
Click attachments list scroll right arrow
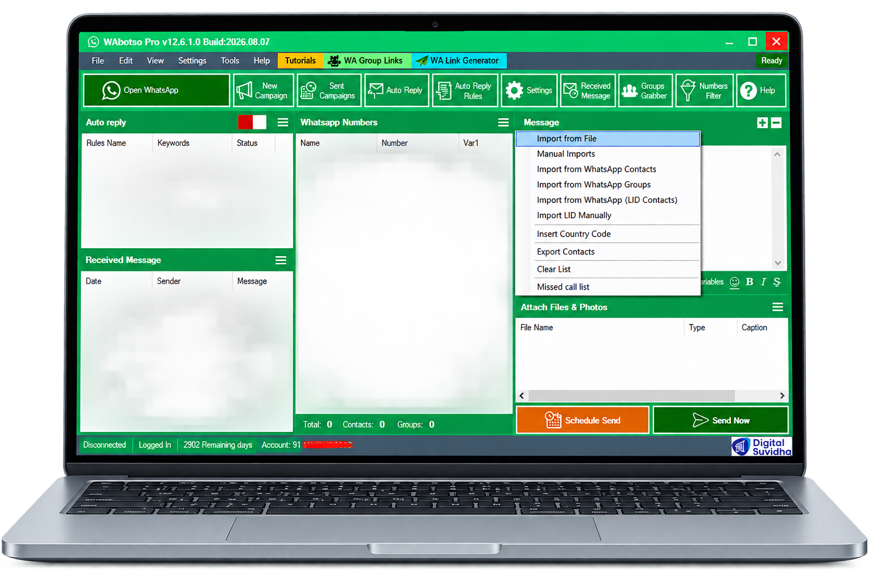pyautogui.click(x=782, y=396)
